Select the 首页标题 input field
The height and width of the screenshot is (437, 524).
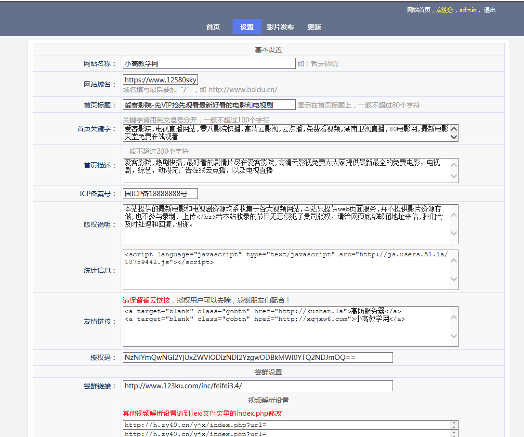pyautogui.click(x=209, y=105)
